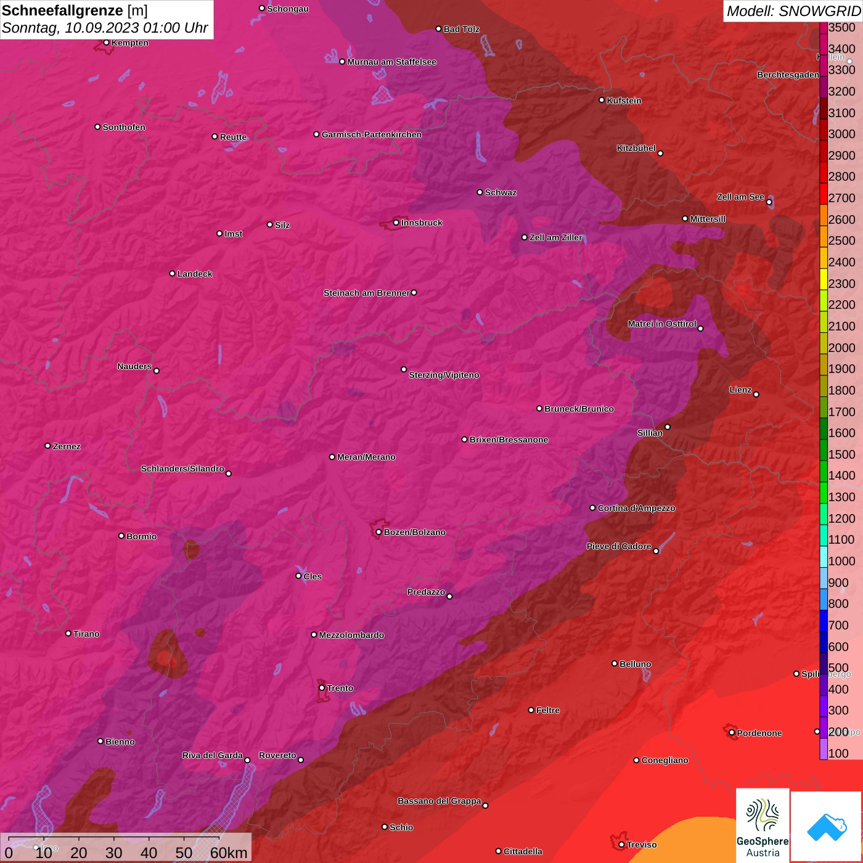The width and height of the screenshot is (863, 863).
Task: Click the Kufstein location dot
Action: point(602,100)
